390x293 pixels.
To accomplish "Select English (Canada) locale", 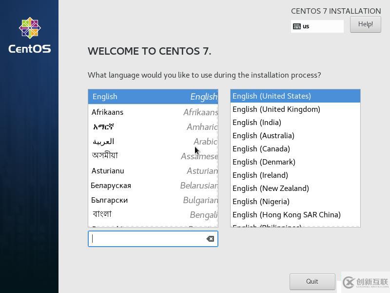I will 295,149.
